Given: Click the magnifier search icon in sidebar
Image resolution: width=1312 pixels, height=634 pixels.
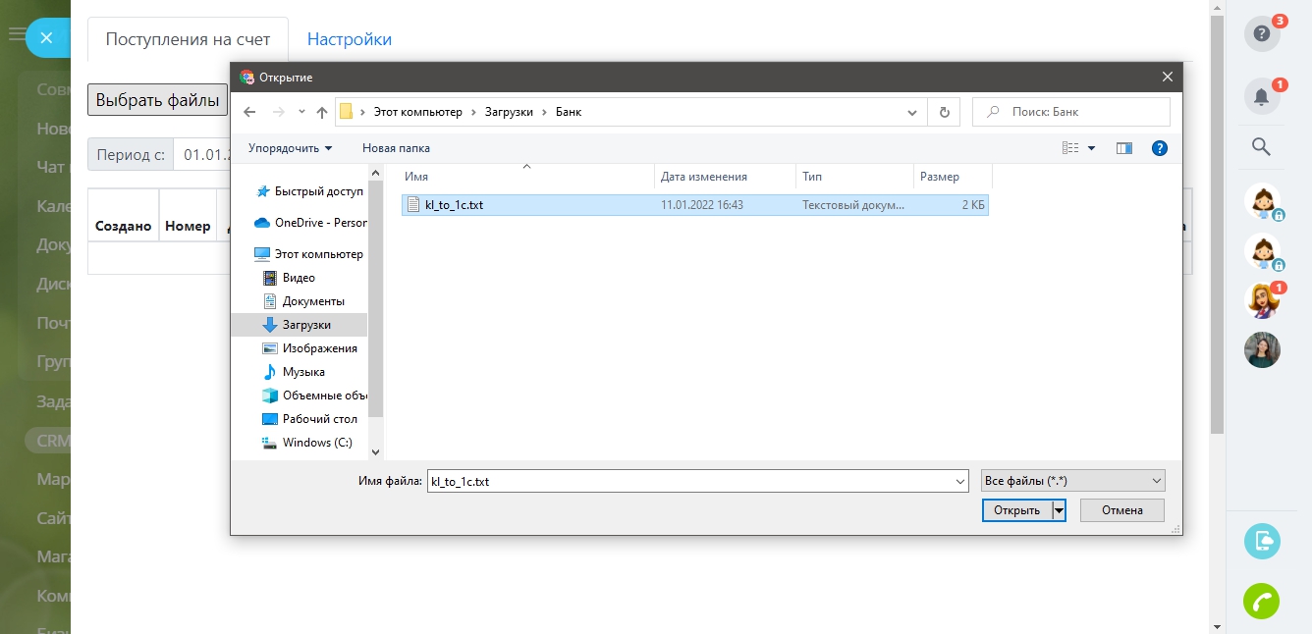Looking at the screenshot, I should [x=1262, y=147].
